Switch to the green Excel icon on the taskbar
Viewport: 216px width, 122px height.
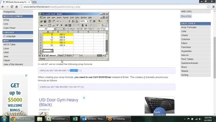coord(75,119)
